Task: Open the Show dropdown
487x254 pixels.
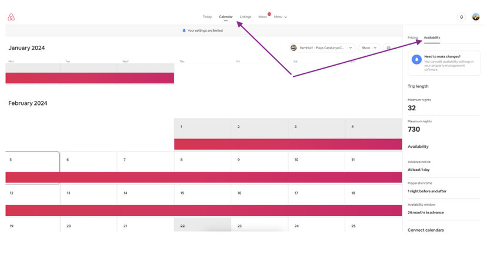Action: tap(369, 48)
